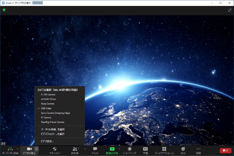The width and height of the screenshot is (234, 156).
Task: Click the green encryption shield icon
Action: pos(4,10)
